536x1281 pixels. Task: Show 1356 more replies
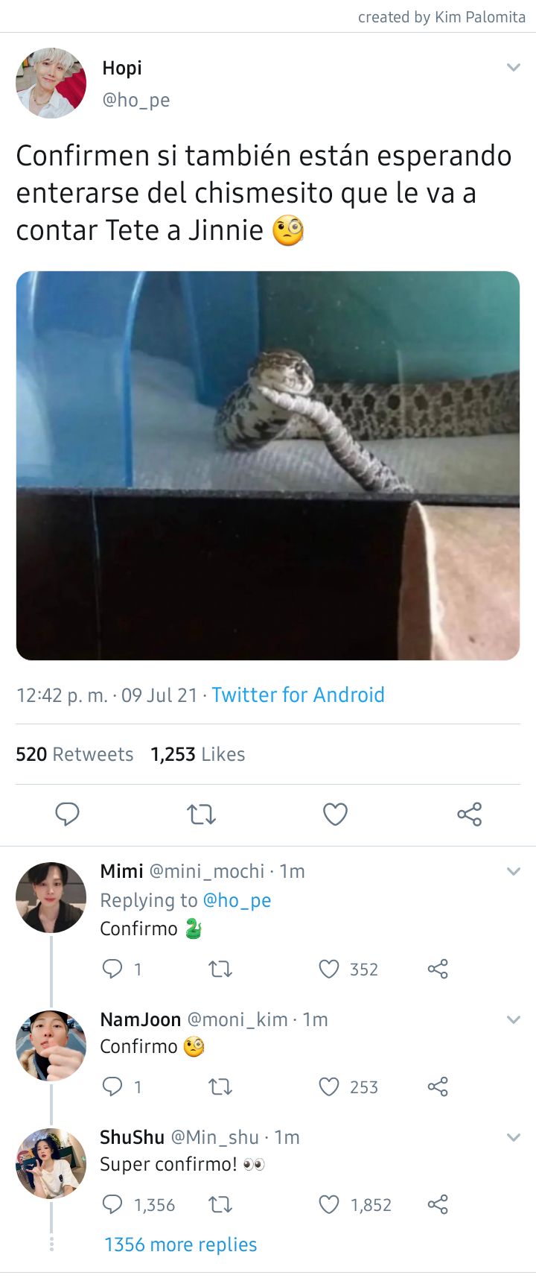pyautogui.click(x=181, y=1244)
